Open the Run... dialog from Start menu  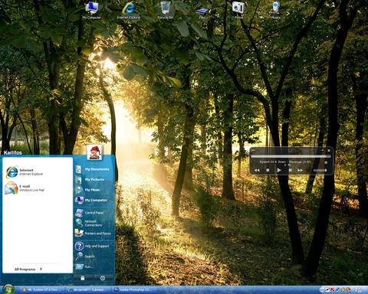click(x=84, y=266)
